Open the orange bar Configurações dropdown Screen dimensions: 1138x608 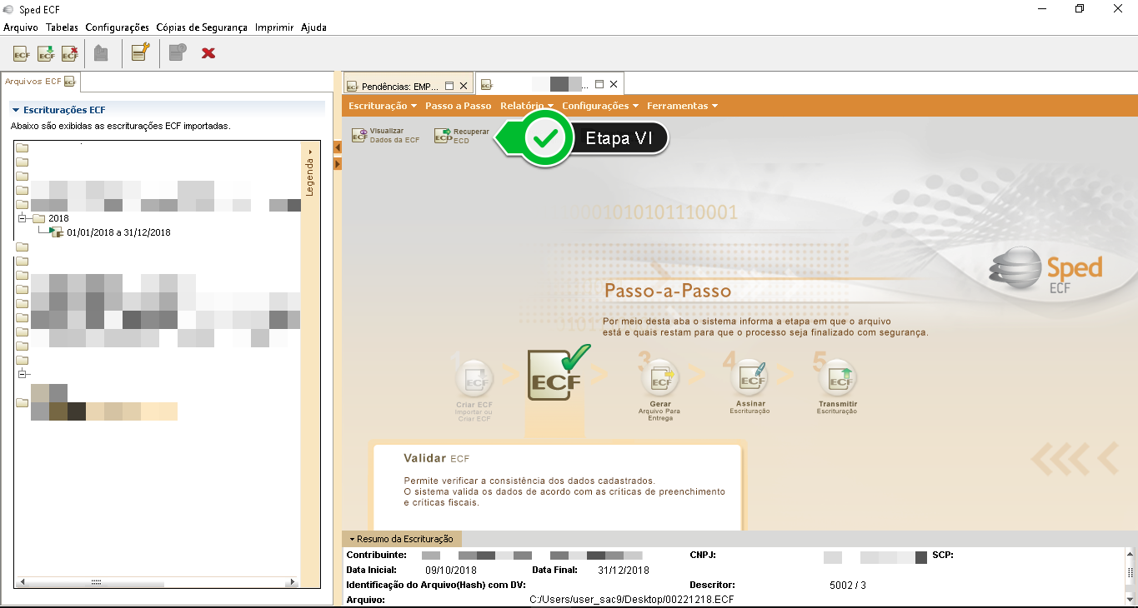click(600, 106)
